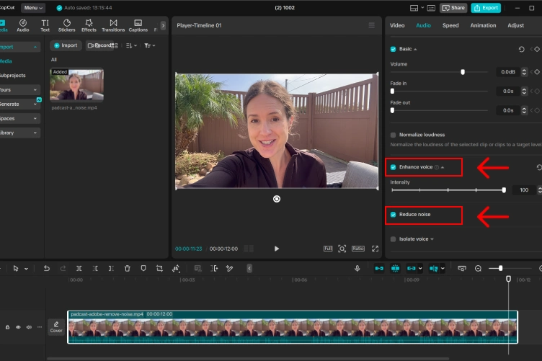This screenshot has height=361, width=542.
Task: Open the player panel hamburger menu
Action: (372, 25)
